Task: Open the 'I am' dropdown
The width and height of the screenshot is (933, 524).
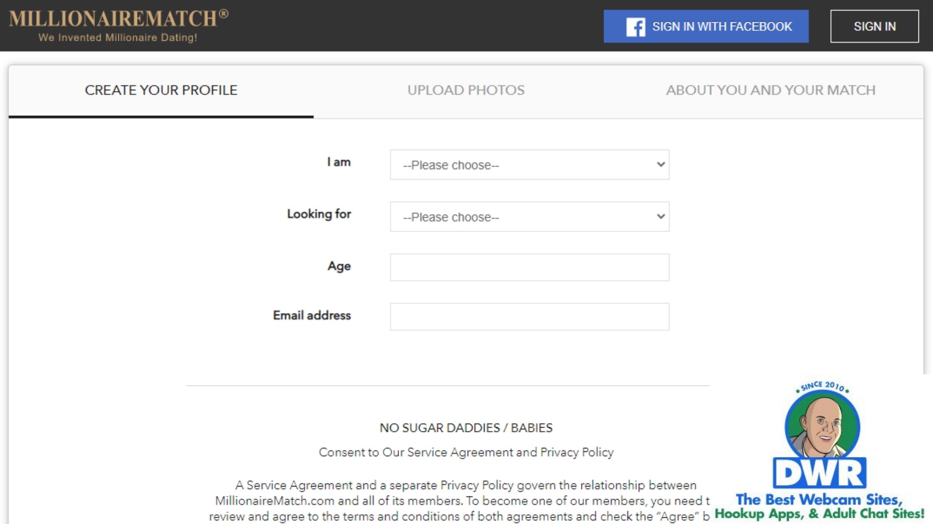Action: coord(529,165)
